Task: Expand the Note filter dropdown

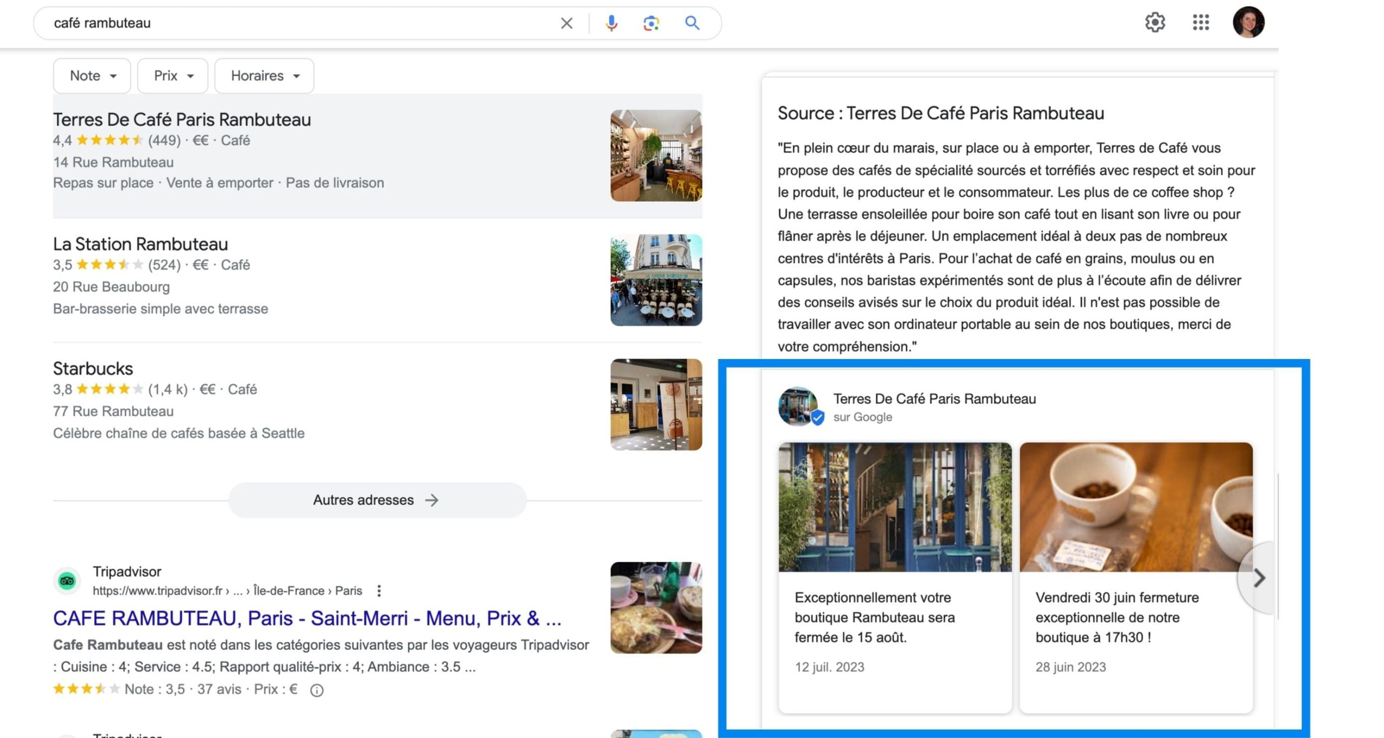Action: point(92,76)
